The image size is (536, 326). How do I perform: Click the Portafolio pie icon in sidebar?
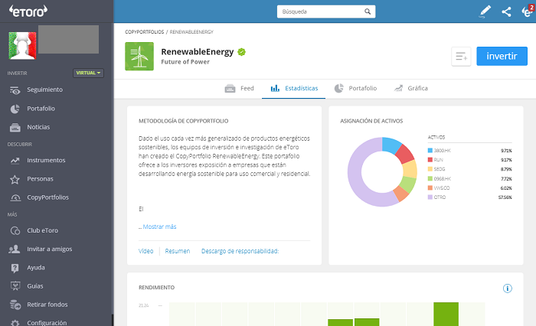point(15,109)
